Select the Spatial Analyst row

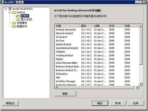point(97,44)
